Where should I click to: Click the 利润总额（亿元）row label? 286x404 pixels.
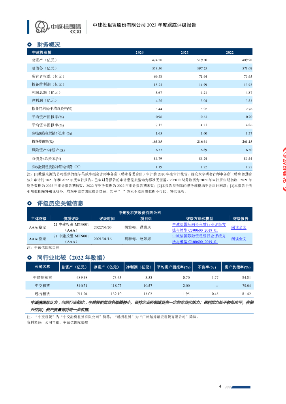[x=46, y=92]
